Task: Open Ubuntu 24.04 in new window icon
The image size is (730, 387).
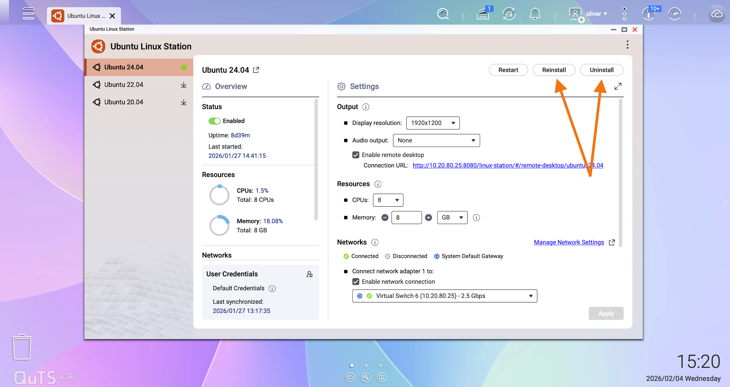Action: 256,70
